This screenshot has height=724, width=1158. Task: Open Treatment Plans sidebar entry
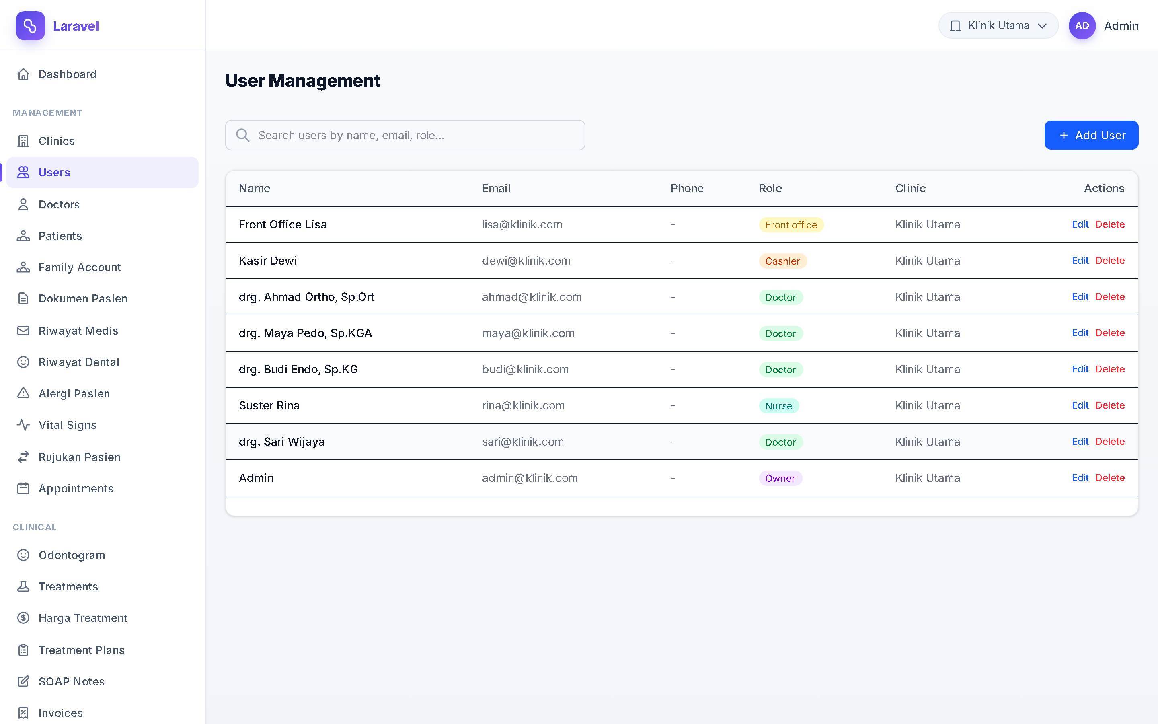pos(103,650)
